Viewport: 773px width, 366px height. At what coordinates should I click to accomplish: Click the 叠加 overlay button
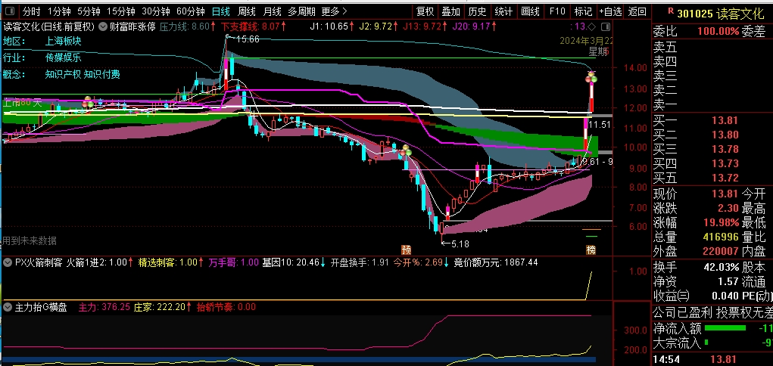[x=450, y=11]
